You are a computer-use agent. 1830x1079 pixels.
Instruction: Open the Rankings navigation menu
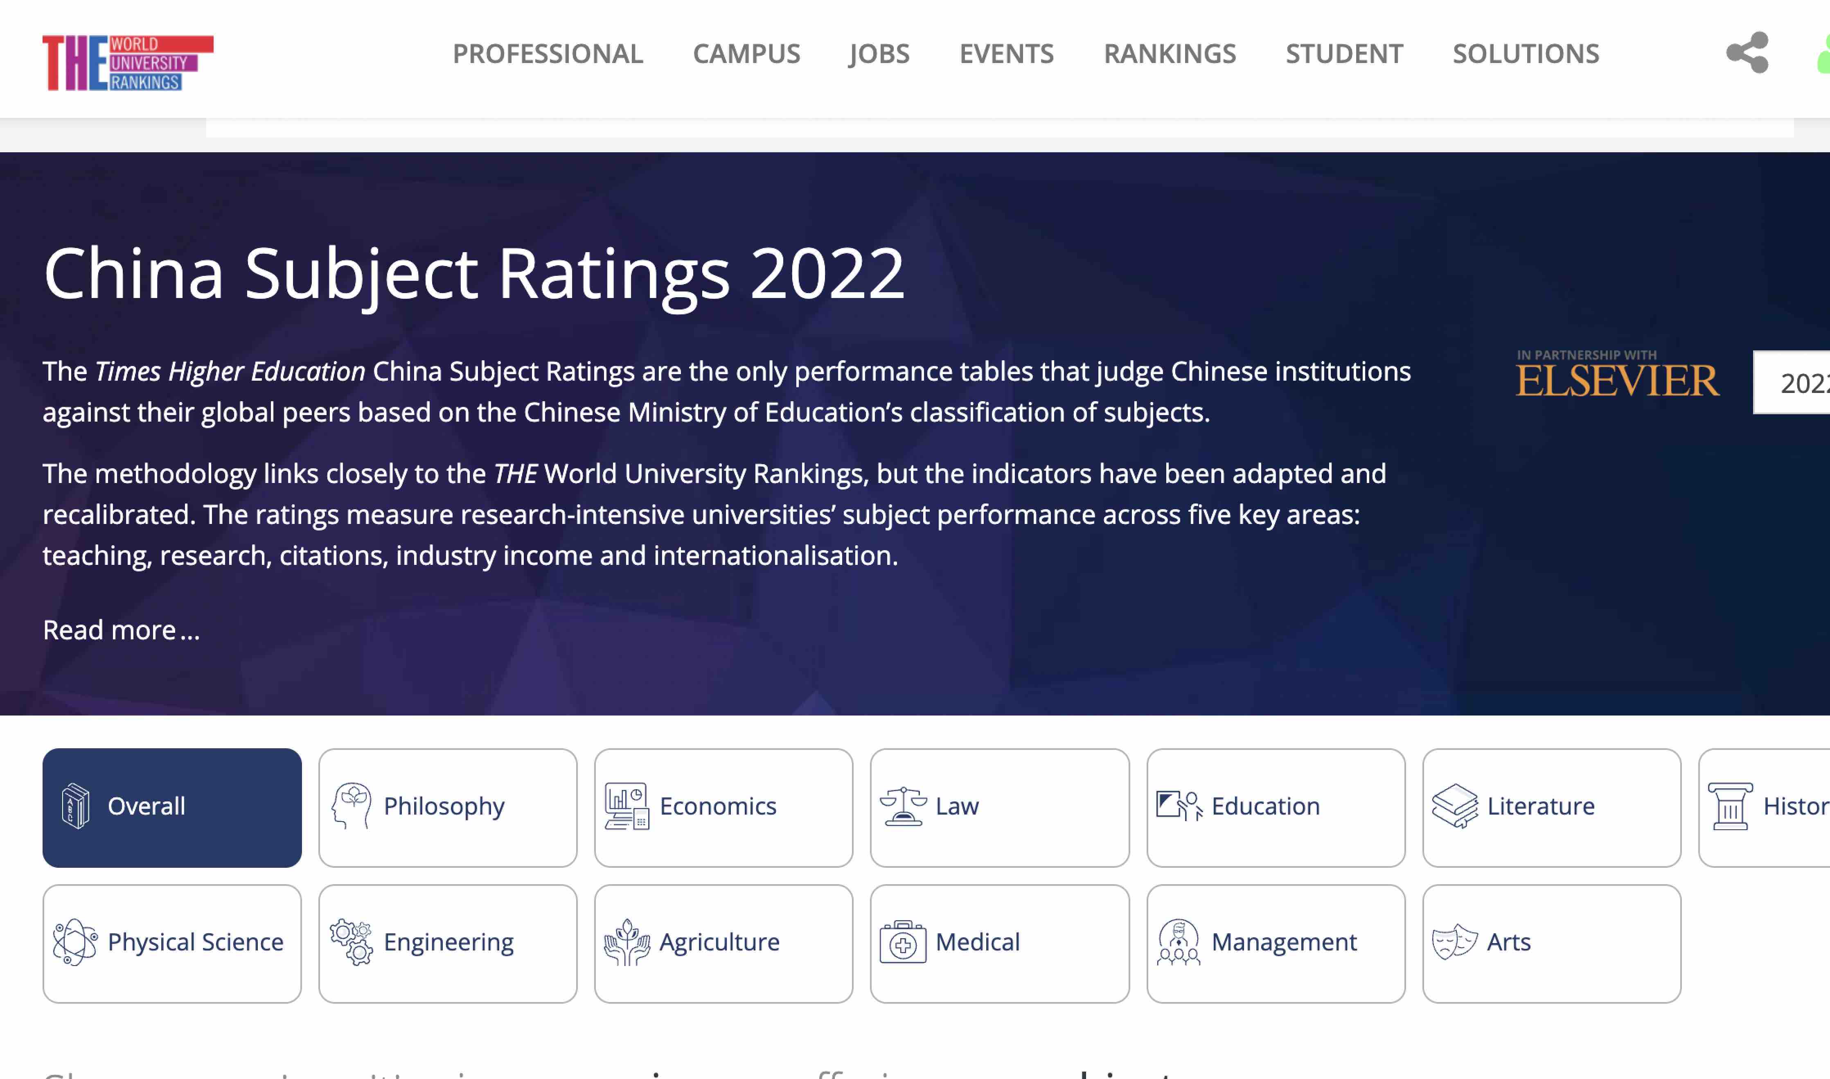pos(1170,54)
